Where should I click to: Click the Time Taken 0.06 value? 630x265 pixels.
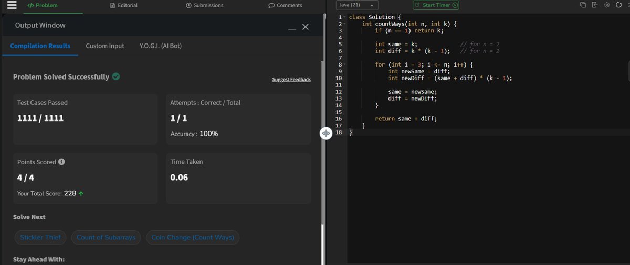tap(179, 178)
